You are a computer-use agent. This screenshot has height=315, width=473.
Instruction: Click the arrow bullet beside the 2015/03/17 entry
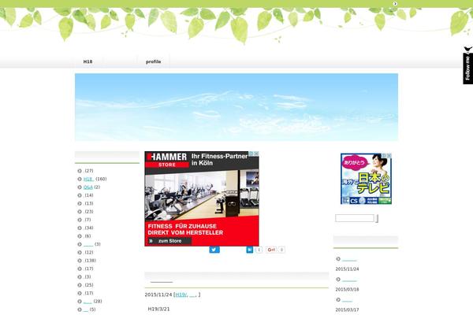click(x=338, y=299)
